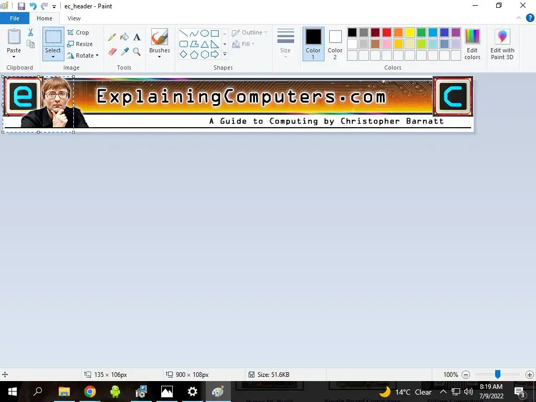
Task: Click the Resize button
Action: pyautogui.click(x=80, y=44)
